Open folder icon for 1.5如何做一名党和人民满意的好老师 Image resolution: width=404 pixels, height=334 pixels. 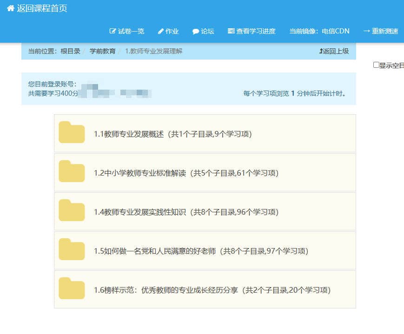[72, 250]
